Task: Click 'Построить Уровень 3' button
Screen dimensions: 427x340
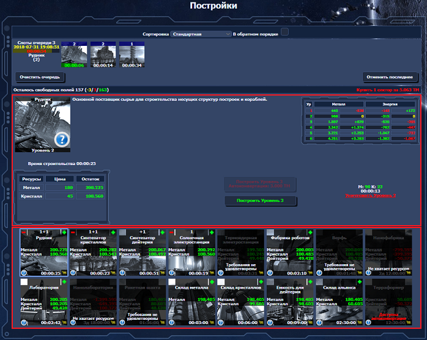Action: (x=261, y=201)
